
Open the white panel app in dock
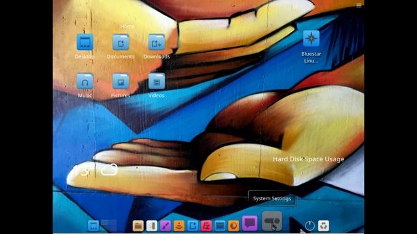click(x=152, y=226)
